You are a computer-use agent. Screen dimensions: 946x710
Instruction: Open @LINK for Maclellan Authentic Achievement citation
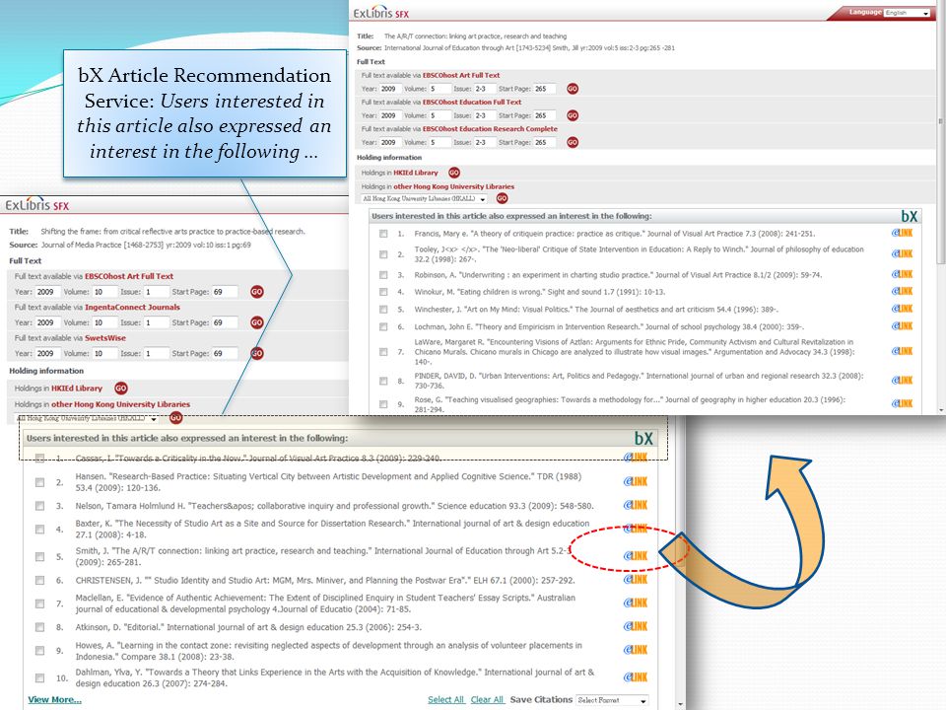click(636, 603)
